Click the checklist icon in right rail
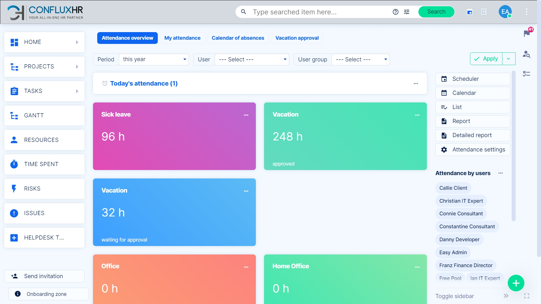The width and height of the screenshot is (541, 304). tap(526, 74)
